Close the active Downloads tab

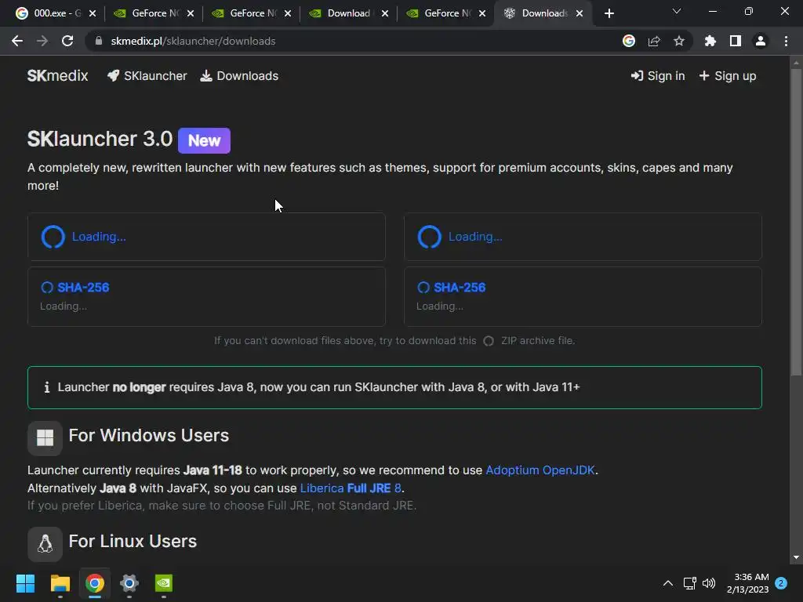pyautogui.click(x=580, y=13)
